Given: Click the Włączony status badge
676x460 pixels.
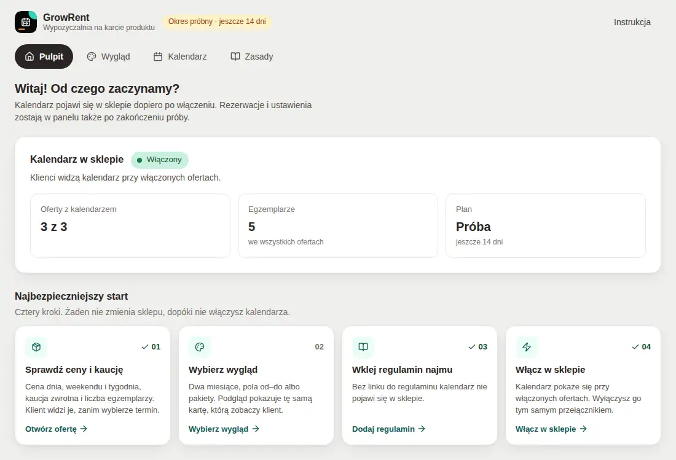Looking at the screenshot, I should 160,160.
